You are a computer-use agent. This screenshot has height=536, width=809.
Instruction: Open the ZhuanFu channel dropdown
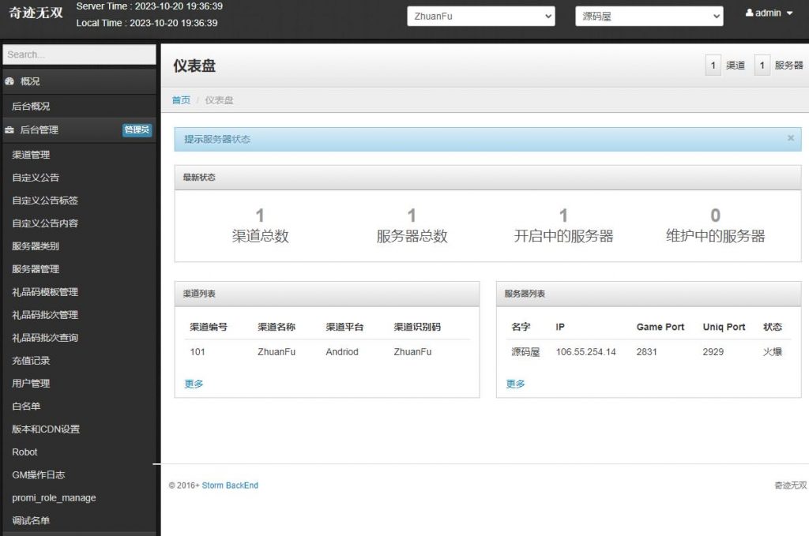480,15
